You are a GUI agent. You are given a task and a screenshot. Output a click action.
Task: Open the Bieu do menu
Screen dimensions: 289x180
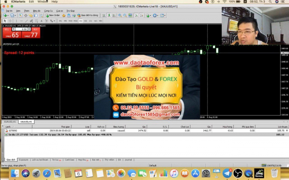pos(36,11)
